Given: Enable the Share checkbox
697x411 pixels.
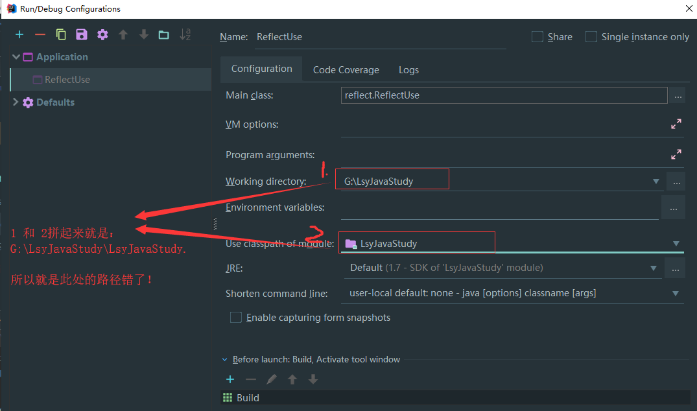Looking at the screenshot, I should click(x=537, y=37).
